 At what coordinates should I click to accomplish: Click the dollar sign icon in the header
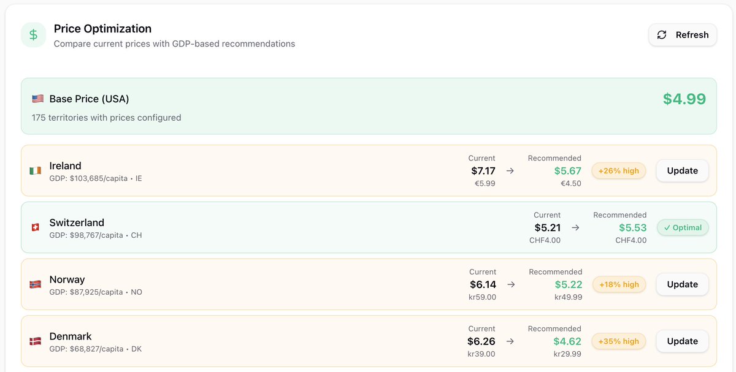pos(33,34)
